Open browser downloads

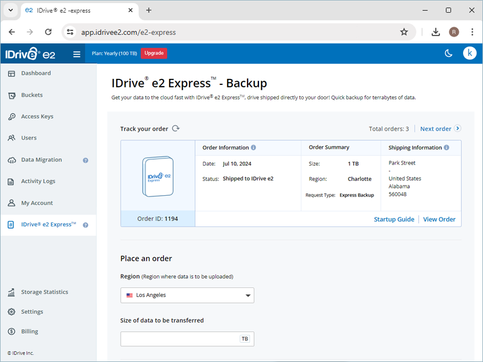point(435,32)
